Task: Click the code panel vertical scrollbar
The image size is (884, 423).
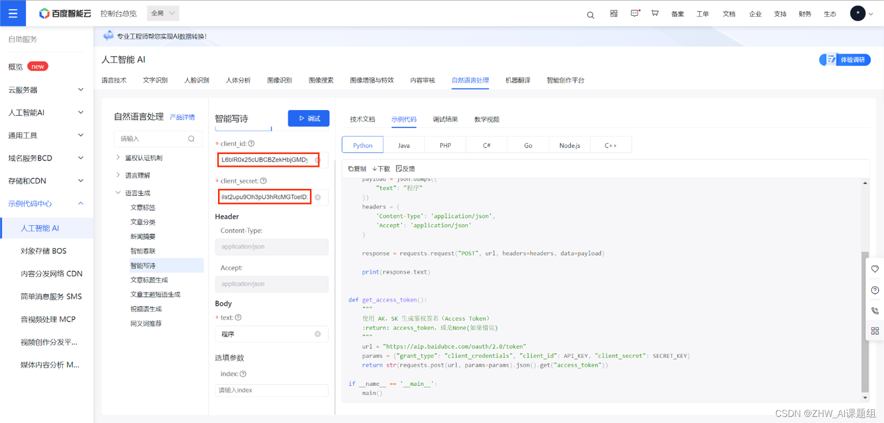Action: [865, 321]
